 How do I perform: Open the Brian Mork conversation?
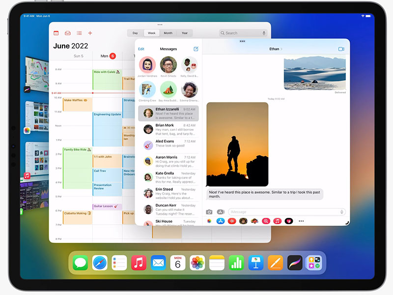tap(168, 129)
